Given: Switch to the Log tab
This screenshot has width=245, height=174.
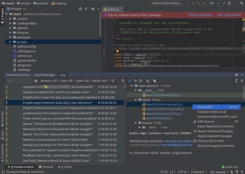Looking at the screenshot, I should [x=62, y=75].
